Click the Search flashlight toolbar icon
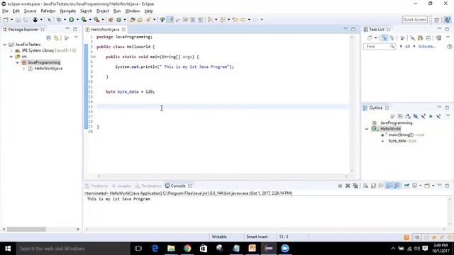This screenshot has height=255, width=454. click(148, 20)
